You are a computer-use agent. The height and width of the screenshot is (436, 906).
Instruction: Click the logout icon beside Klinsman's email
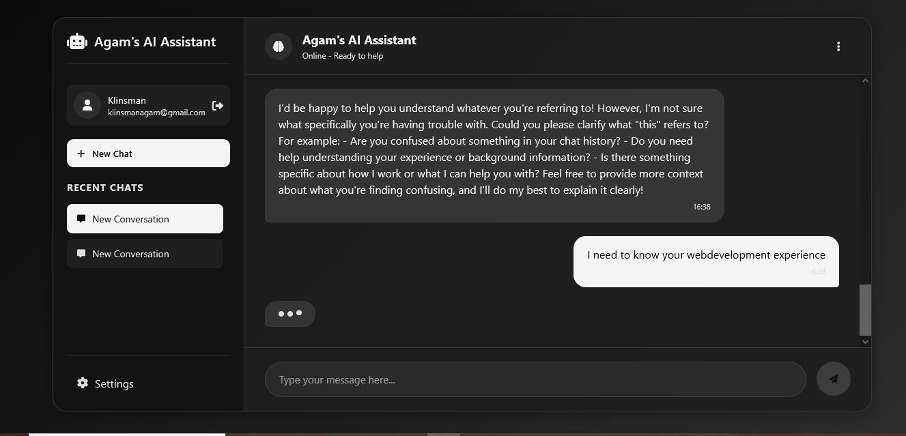tap(218, 105)
